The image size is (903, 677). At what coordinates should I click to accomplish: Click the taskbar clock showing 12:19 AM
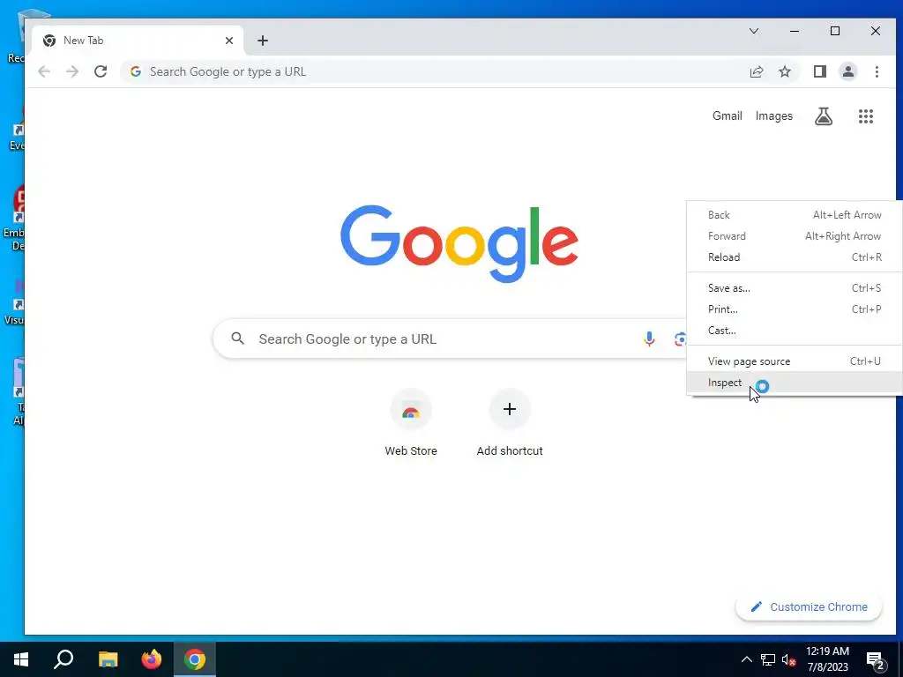point(827,659)
